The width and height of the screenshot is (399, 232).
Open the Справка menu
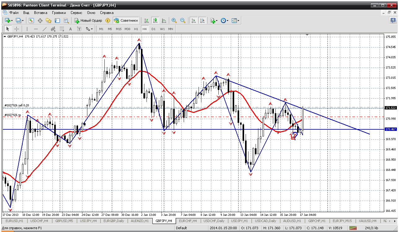[x=107, y=13]
